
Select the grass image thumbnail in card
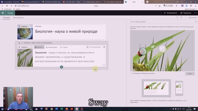tap(25, 58)
